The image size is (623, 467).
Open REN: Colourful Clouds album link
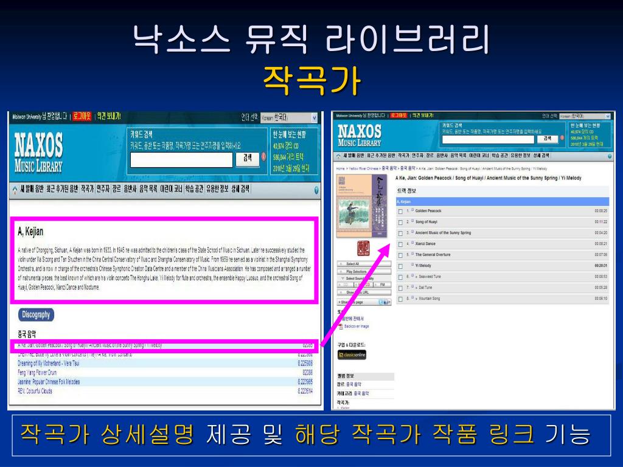tap(35, 391)
